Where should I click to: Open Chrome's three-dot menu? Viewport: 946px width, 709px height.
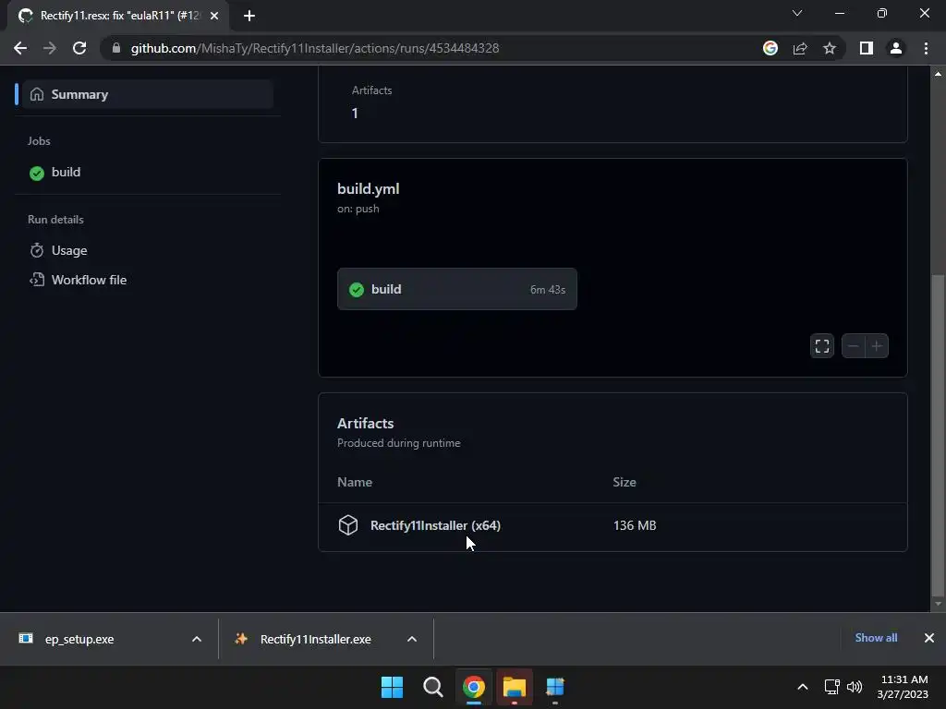[x=926, y=48]
